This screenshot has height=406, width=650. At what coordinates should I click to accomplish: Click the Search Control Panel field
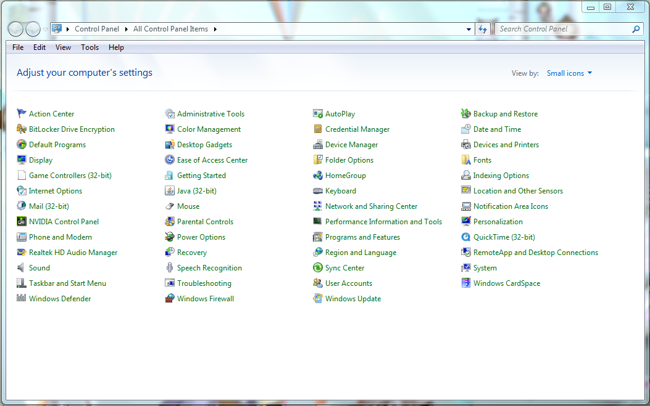point(564,29)
